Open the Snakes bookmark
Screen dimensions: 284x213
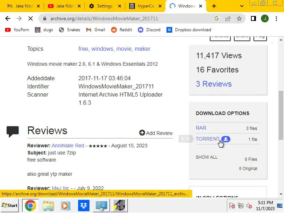(x=70, y=30)
